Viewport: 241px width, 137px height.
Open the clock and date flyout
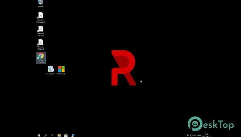coord(207,135)
